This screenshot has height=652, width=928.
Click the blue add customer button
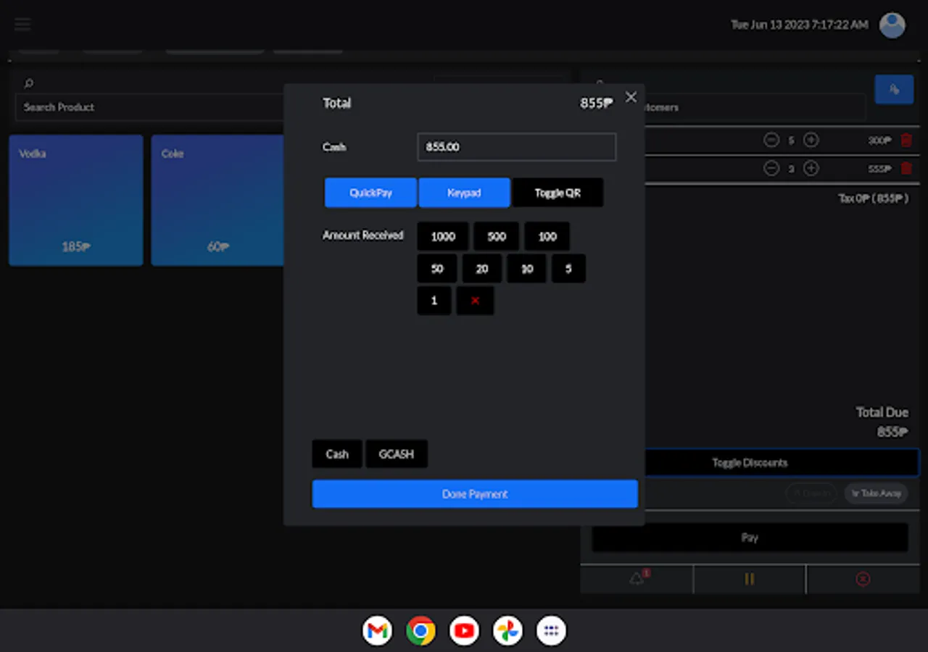pos(894,90)
